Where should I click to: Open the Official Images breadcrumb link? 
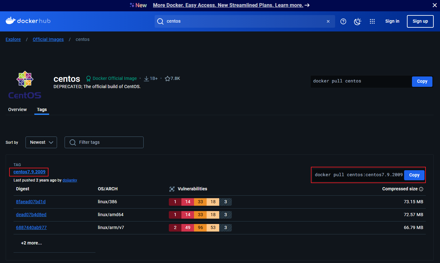(48, 39)
